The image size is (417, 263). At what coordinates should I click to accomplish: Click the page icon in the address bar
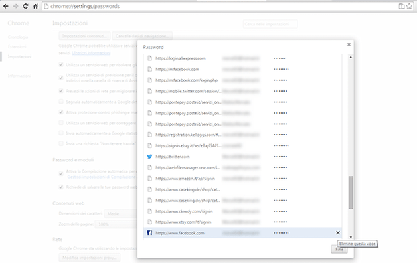tap(46, 6)
